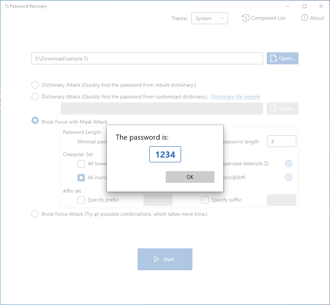The height and width of the screenshot is (305, 330).
Task: Select inbuilt Dictionary Attack radio button
Action: click(x=35, y=85)
